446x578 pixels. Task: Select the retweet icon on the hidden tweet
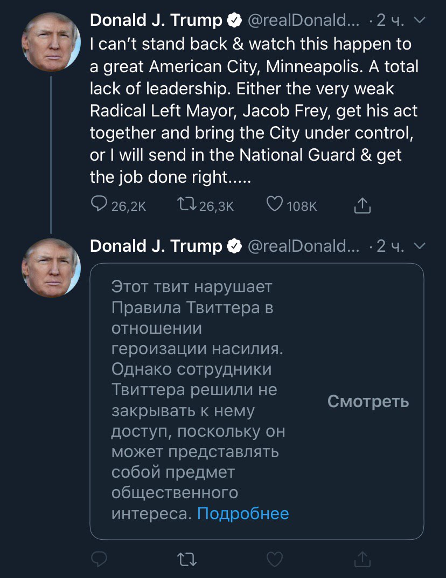[x=187, y=559]
